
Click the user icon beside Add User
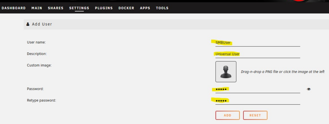click(28, 24)
